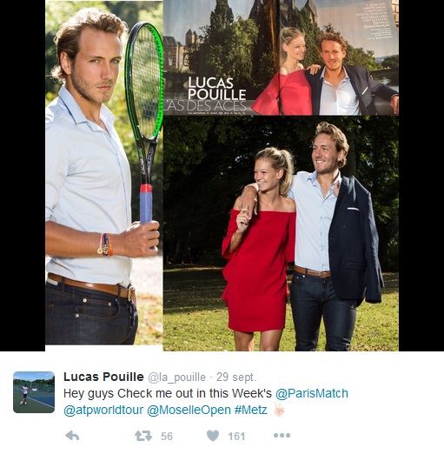
Task: Like the tweet with the heart icon
Action: click(213, 436)
